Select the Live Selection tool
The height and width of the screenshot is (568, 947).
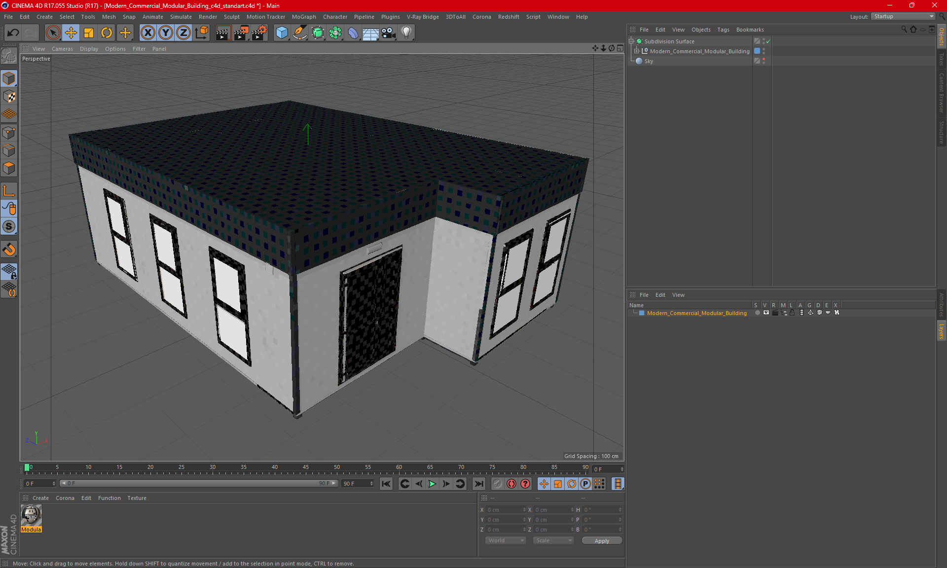(x=53, y=33)
